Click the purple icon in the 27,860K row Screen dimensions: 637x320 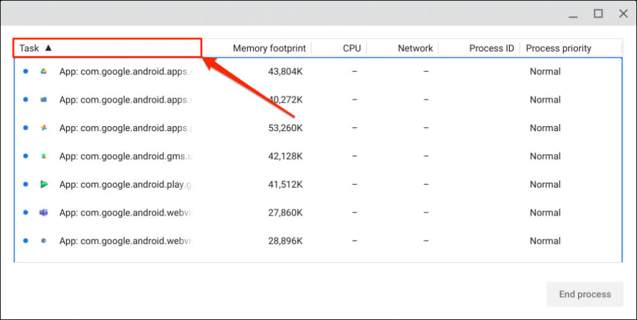44,213
